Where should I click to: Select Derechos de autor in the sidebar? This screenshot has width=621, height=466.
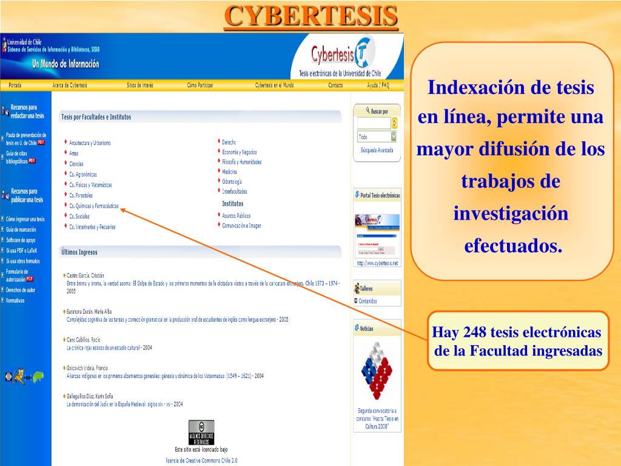point(20,290)
